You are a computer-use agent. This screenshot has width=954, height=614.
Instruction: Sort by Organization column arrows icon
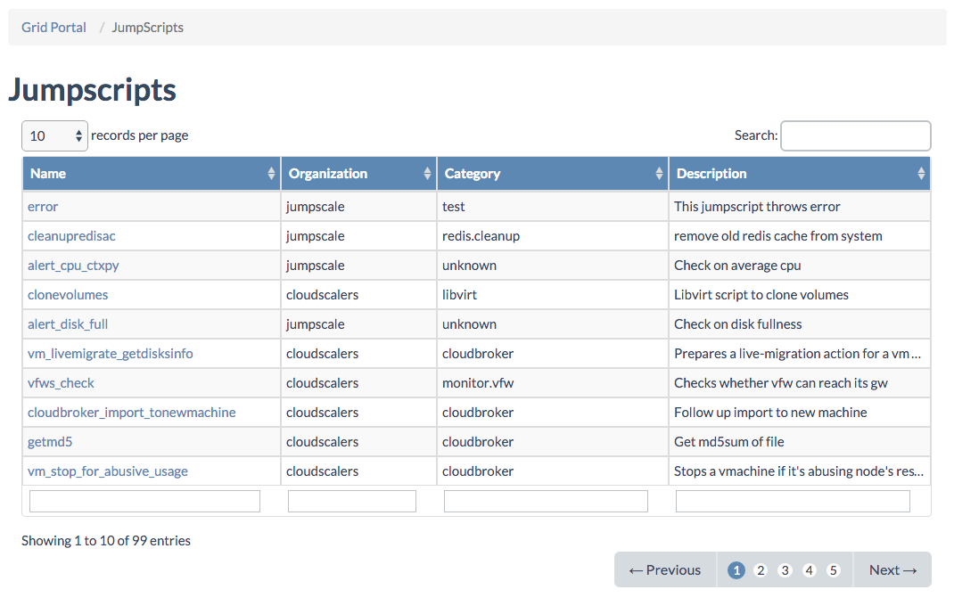coord(427,174)
